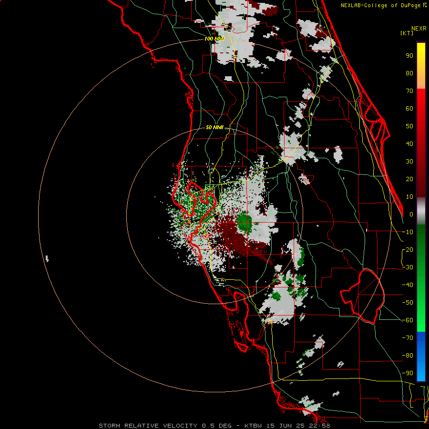
Task: Click the positive 90 scale value
Action: tap(409, 56)
